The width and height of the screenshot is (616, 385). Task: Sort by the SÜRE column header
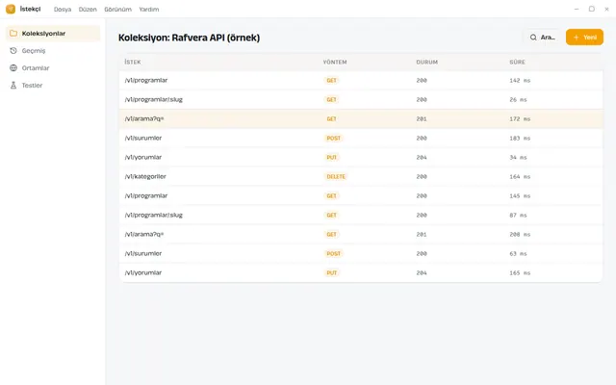coord(518,62)
